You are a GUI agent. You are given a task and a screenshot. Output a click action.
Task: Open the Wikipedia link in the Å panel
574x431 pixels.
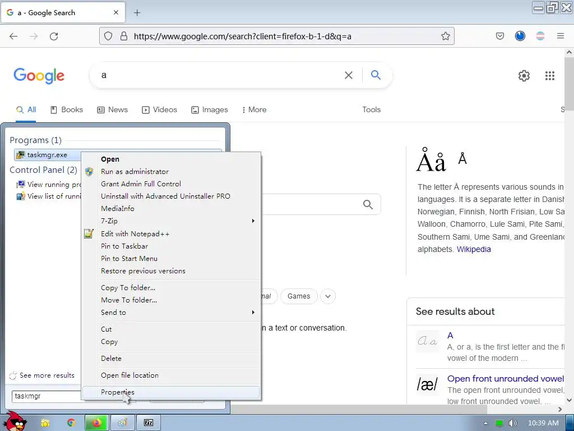point(474,249)
